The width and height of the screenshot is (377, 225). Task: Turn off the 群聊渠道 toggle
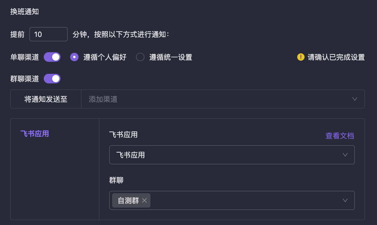tap(52, 78)
